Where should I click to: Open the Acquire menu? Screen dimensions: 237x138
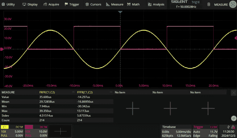[x=51, y=4]
